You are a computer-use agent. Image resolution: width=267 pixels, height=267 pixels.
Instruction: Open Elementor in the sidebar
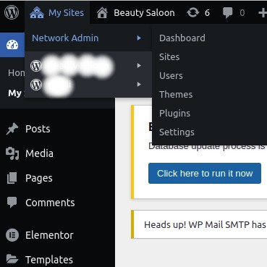pyautogui.click(x=49, y=235)
